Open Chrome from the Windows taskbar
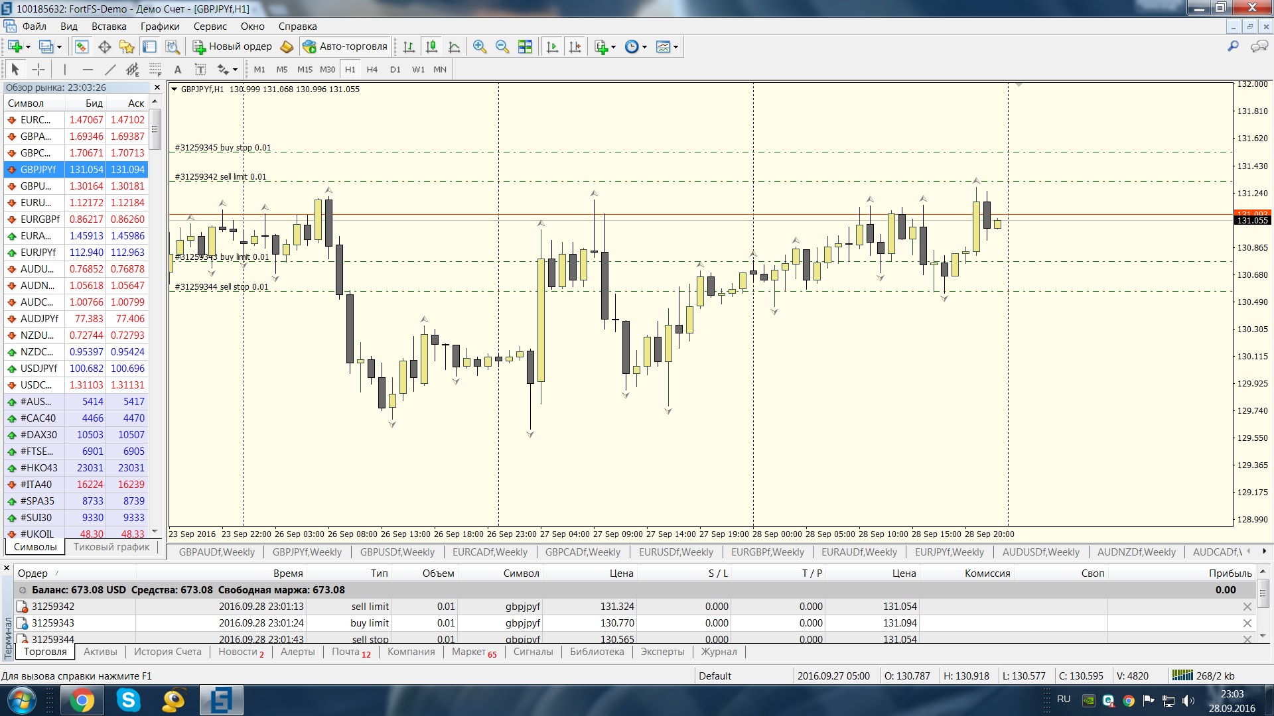Image resolution: width=1274 pixels, height=716 pixels. pos(82,700)
